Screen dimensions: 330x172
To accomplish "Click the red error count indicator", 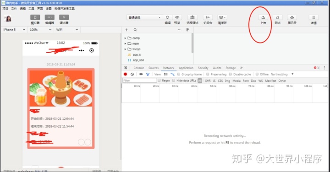I will coord(316,68).
